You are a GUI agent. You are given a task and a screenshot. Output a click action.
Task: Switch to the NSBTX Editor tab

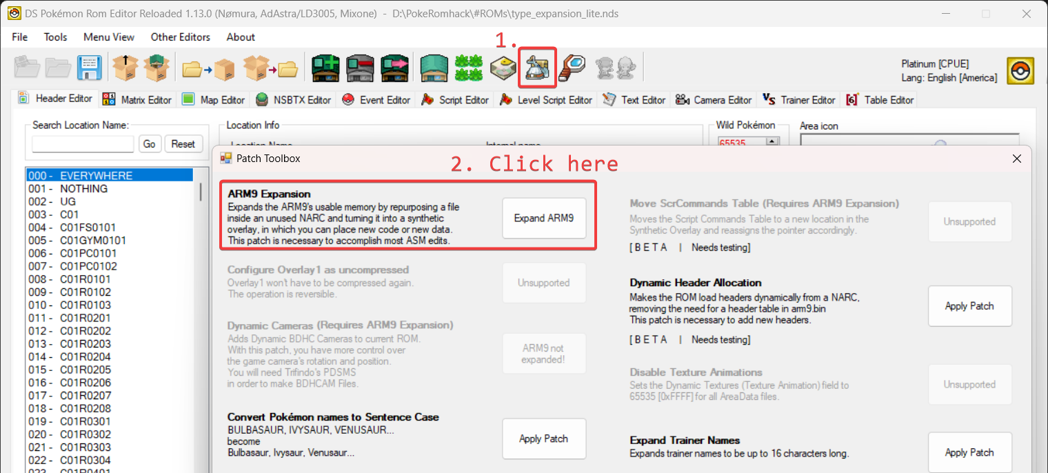[294, 100]
